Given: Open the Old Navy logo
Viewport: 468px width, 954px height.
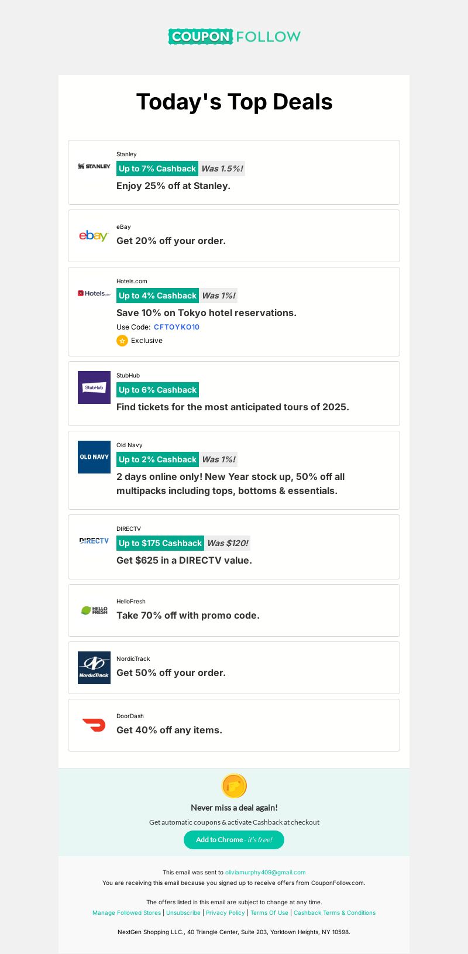Looking at the screenshot, I should [x=94, y=457].
